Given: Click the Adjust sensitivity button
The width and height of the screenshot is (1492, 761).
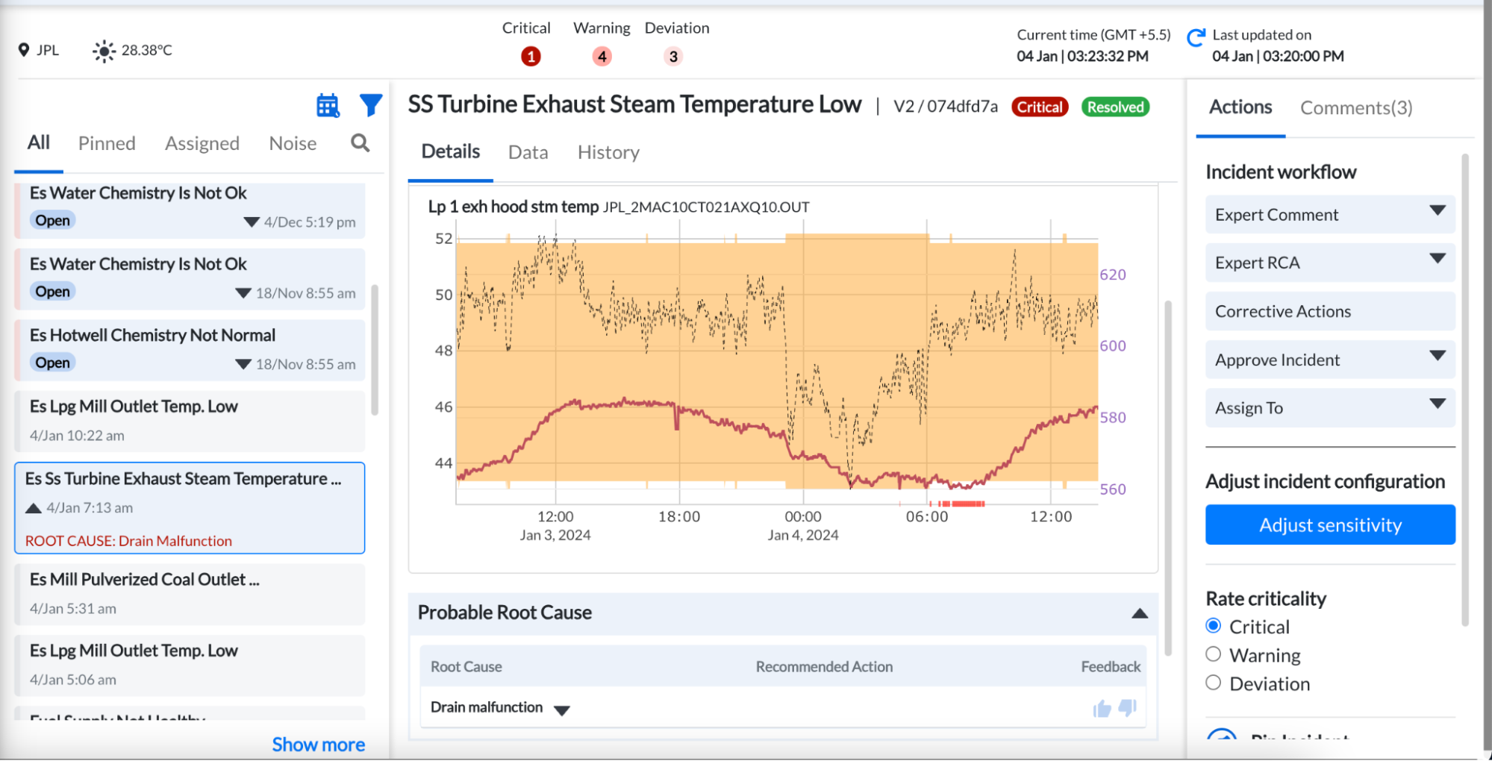Looking at the screenshot, I should (x=1329, y=525).
